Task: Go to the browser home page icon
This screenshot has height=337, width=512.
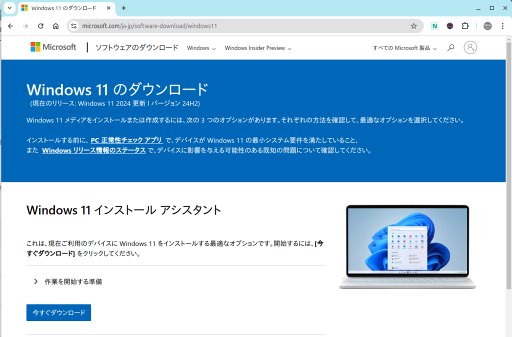Action: point(55,26)
